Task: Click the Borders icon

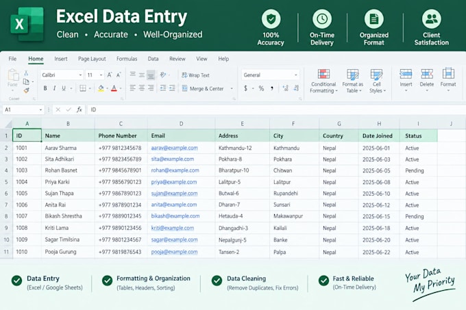Action: coord(83,88)
